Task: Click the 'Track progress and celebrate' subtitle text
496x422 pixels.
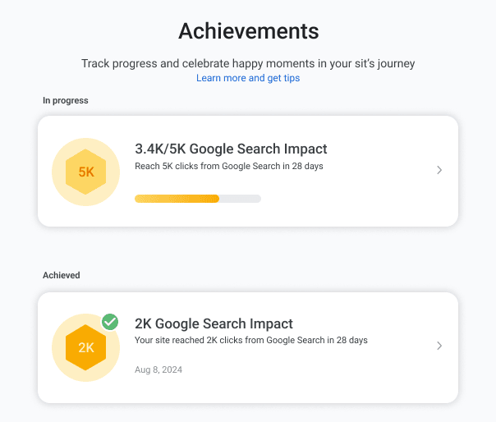Action: click(248, 63)
